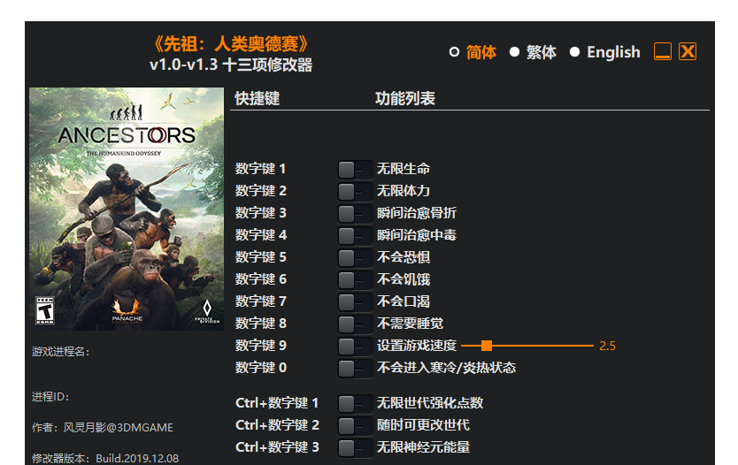Image resolution: width=738 pixels, height=465 pixels.
Task: Turn on 瞬间治愈骨折 switch
Action: point(355,213)
